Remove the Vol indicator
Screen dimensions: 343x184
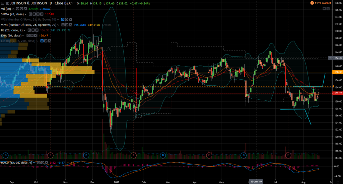(25, 9)
